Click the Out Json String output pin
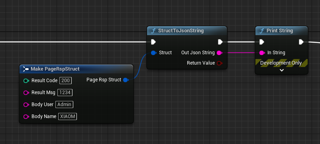 pyautogui.click(x=219, y=53)
